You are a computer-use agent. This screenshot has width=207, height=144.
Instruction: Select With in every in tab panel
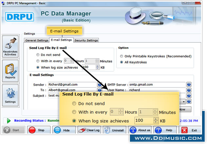coord(38,61)
